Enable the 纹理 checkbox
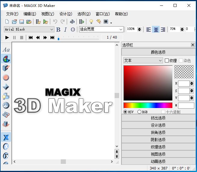 pos(167,61)
